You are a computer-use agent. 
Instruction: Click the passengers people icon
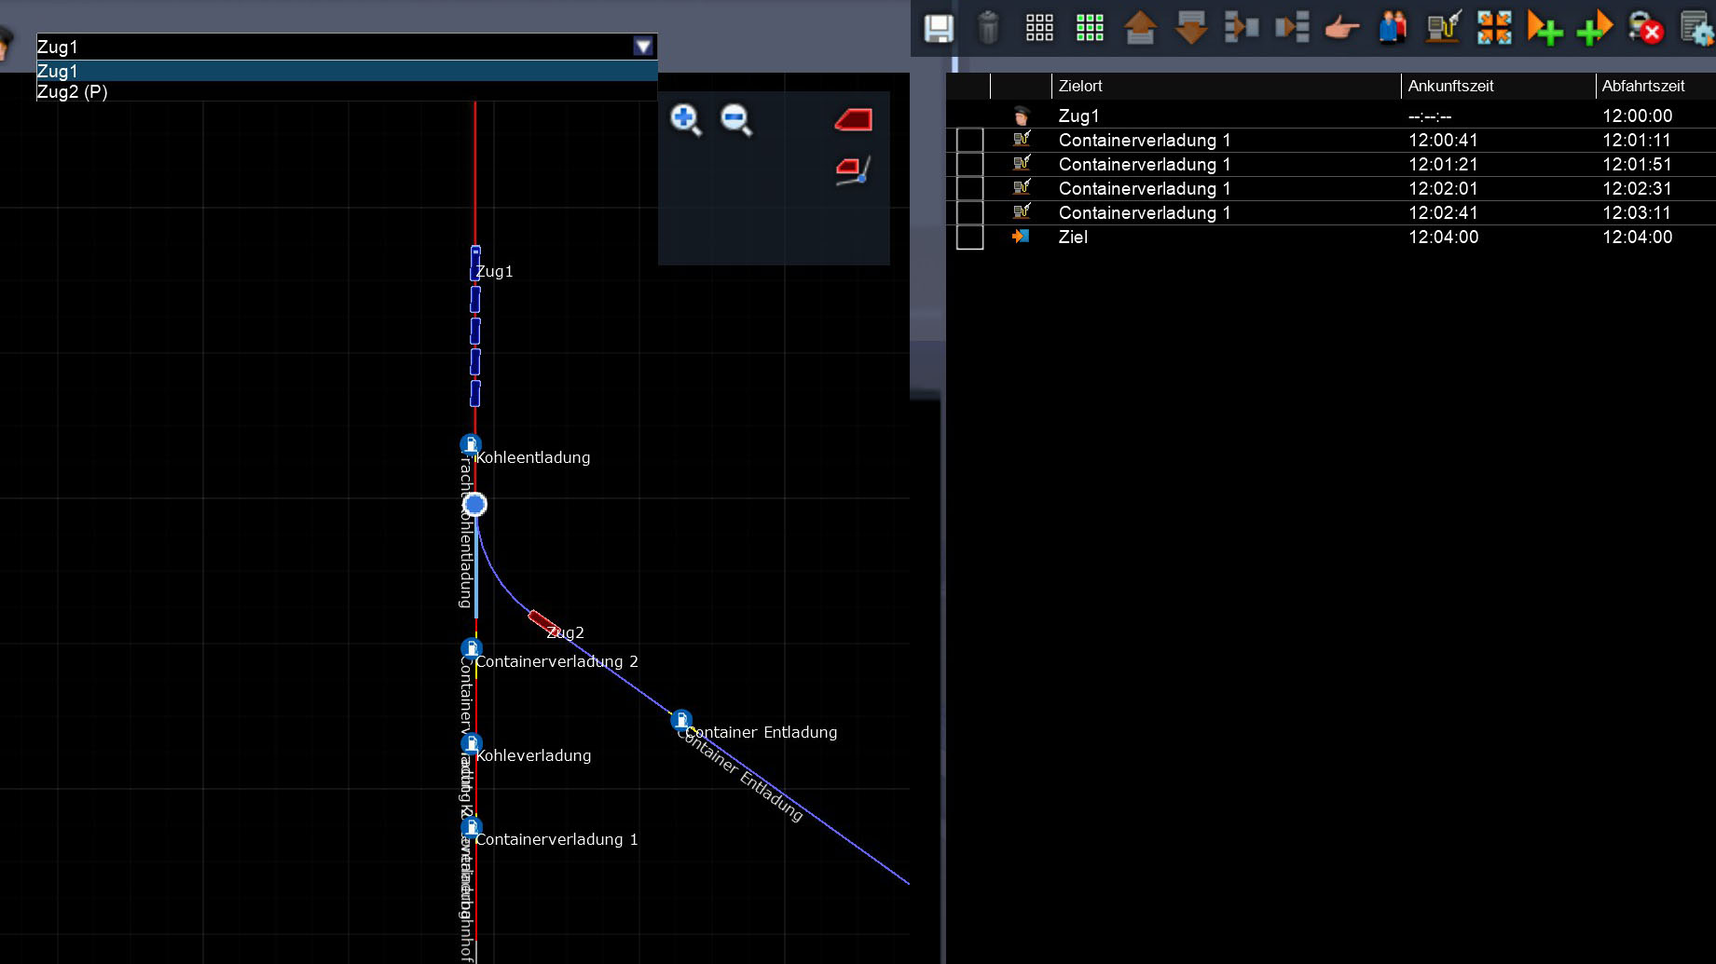pyautogui.click(x=1393, y=28)
